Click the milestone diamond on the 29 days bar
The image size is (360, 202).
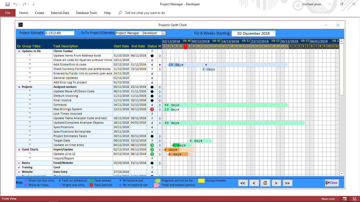[x=206, y=65]
